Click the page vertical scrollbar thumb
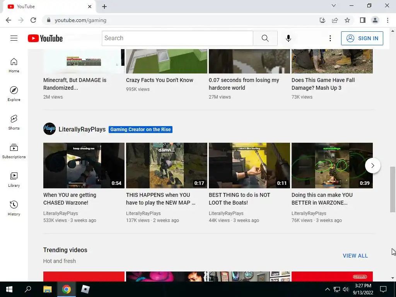The image size is (396, 297). (x=393, y=189)
